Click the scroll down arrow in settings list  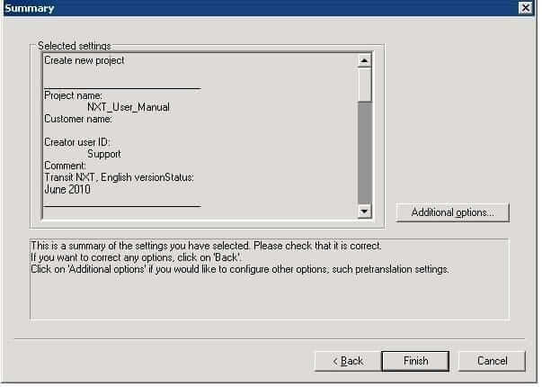point(364,211)
